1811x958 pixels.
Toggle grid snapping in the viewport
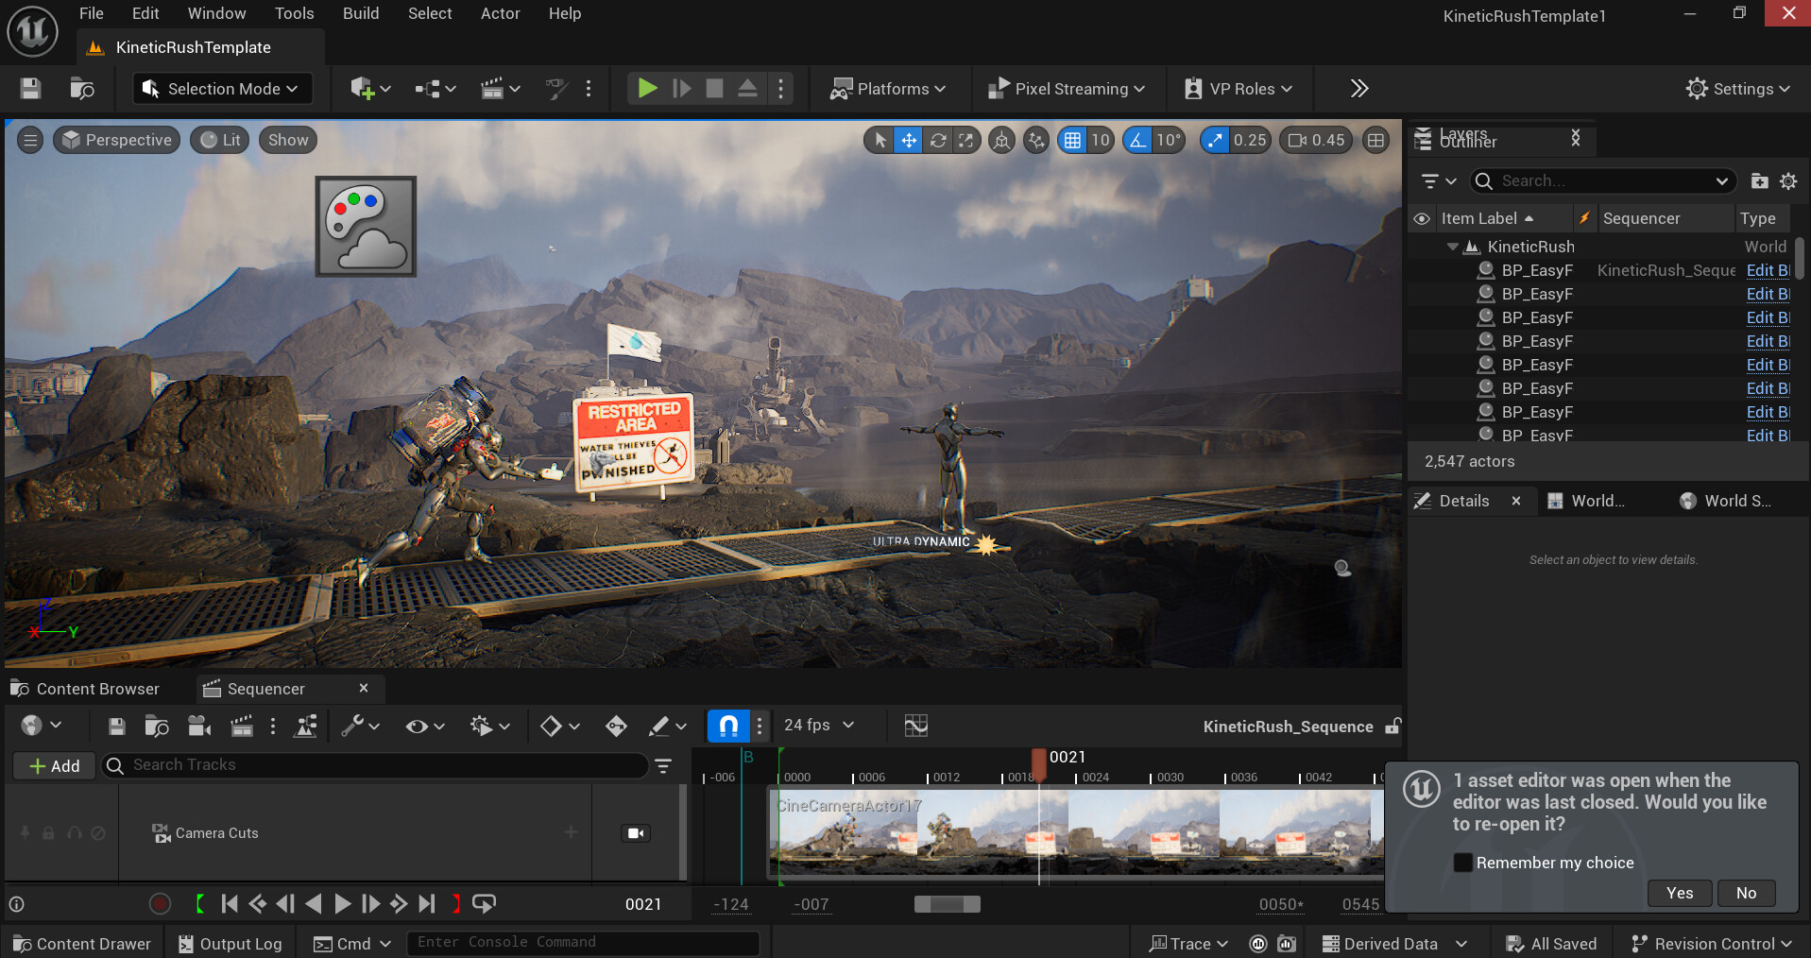click(1072, 140)
